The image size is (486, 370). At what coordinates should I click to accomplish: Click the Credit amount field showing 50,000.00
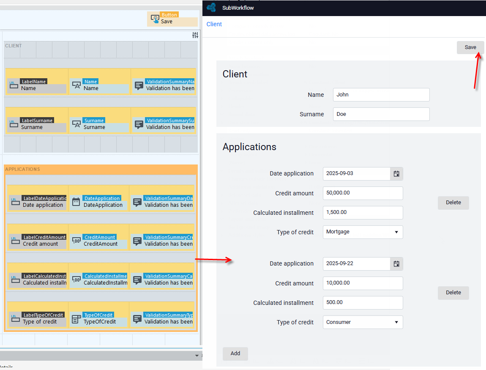(x=363, y=193)
